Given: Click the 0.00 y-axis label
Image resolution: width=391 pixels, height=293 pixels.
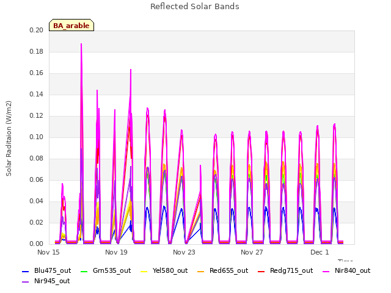Looking at the screenshot, I should point(37,244).
